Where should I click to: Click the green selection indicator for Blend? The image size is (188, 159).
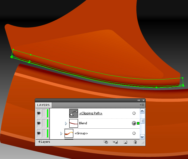click(x=138, y=123)
